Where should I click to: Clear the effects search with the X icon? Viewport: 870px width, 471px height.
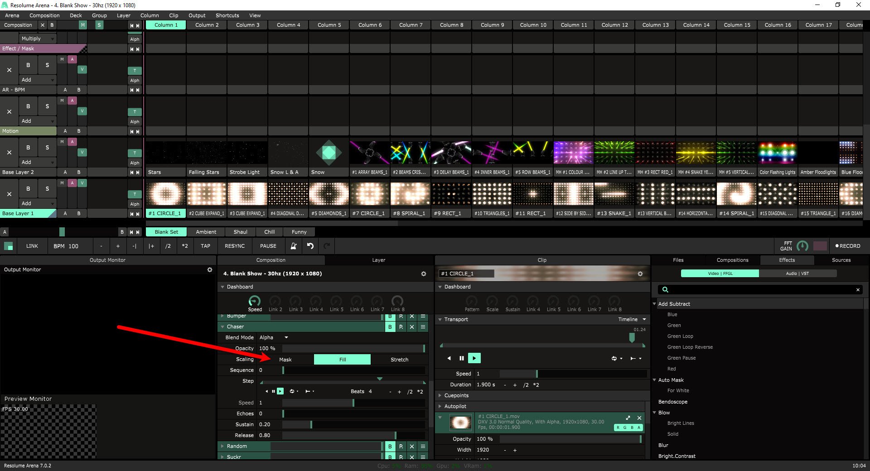[858, 290]
